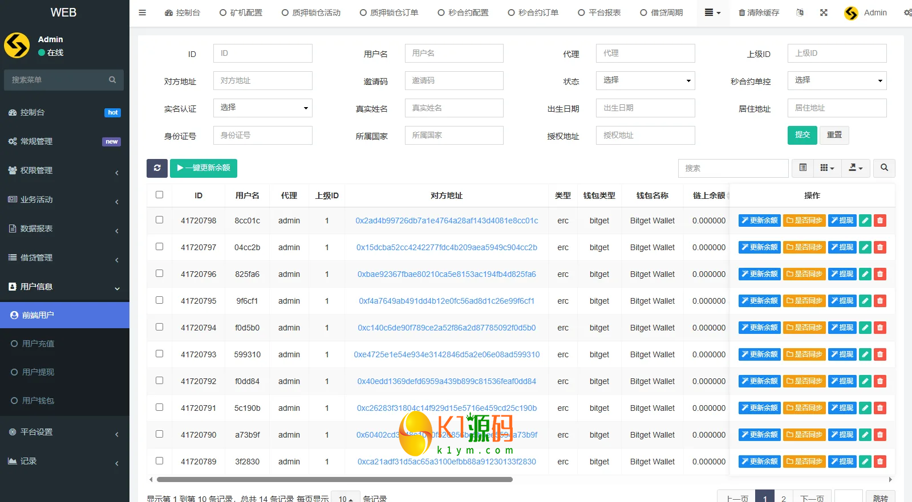This screenshot has width=912, height=502.
Task: Click the green edit icon for row 41720796
Action: (x=865, y=274)
